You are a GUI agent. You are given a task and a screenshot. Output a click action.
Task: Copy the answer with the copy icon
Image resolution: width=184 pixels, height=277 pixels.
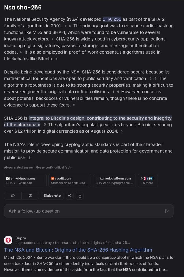pyautogui.click(x=79, y=196)
